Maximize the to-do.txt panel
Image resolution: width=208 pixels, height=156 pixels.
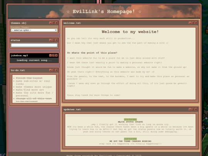53,70
